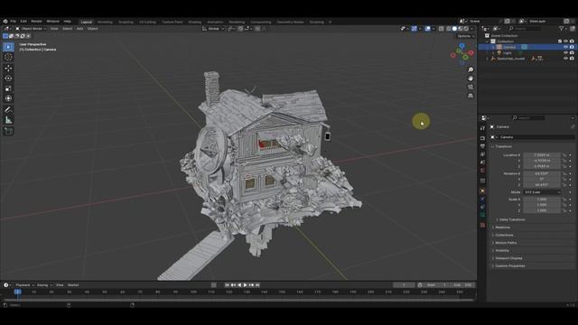Open the Edit menu
Screen dimensions: 578x325
click(23, 22)
